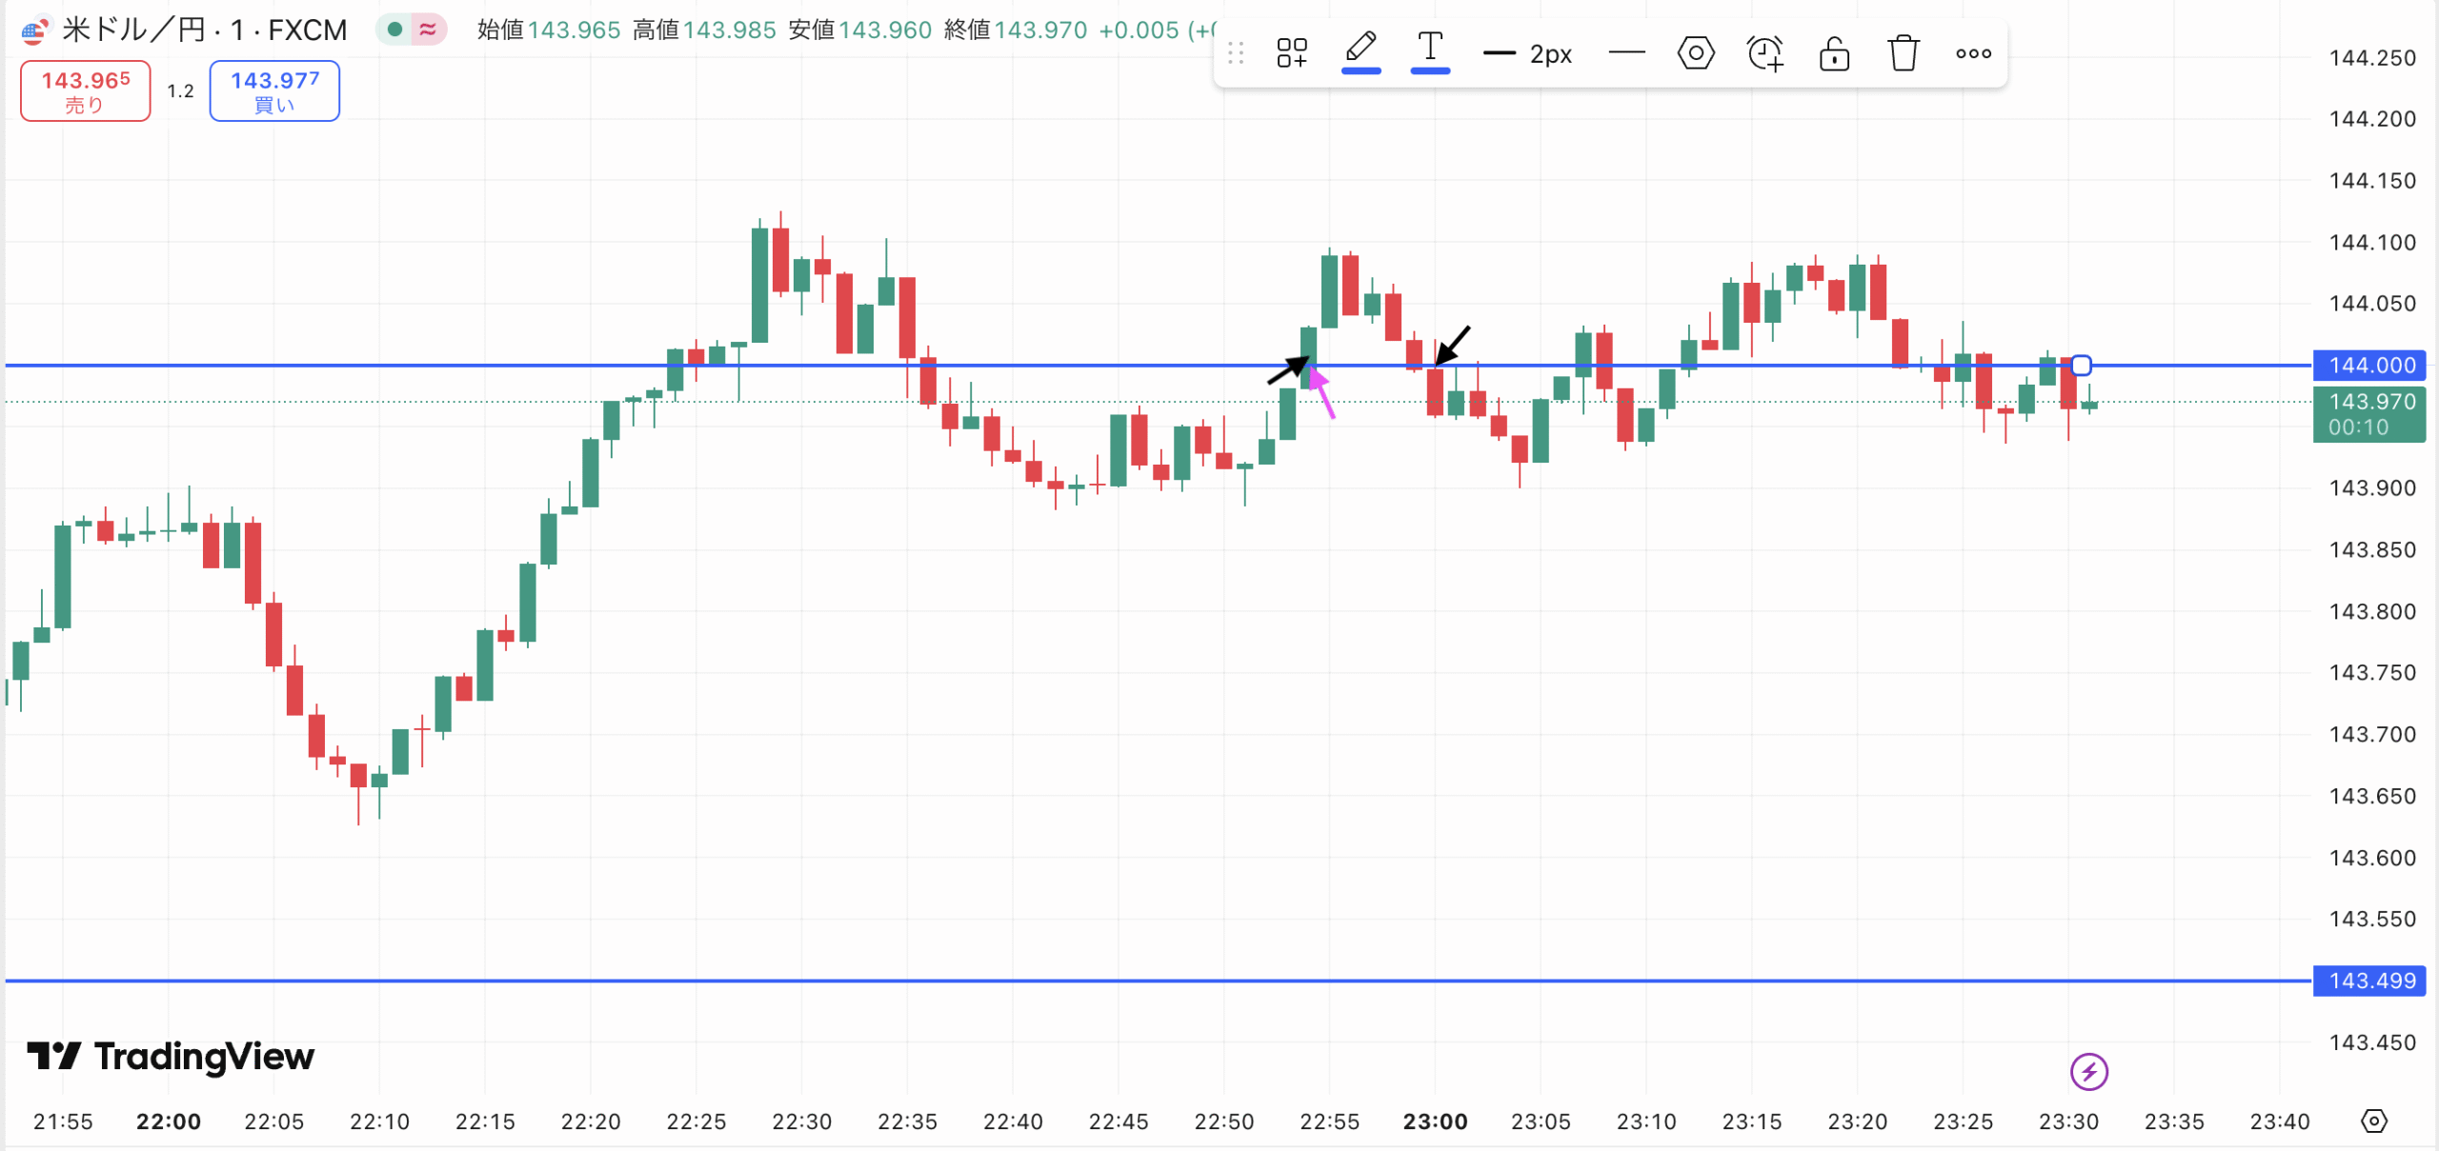
Task: Click the 143.499 price label on axis
Action: coord(2369,981)
